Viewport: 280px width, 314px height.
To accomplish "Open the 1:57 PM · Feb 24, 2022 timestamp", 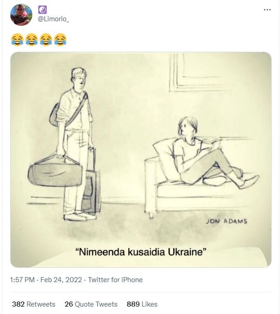I will coord(46,280).
